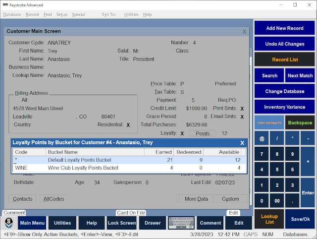Expand the Utilities menu in menu bar
This screenshot has height=239, width=317.
coord(131,14)
